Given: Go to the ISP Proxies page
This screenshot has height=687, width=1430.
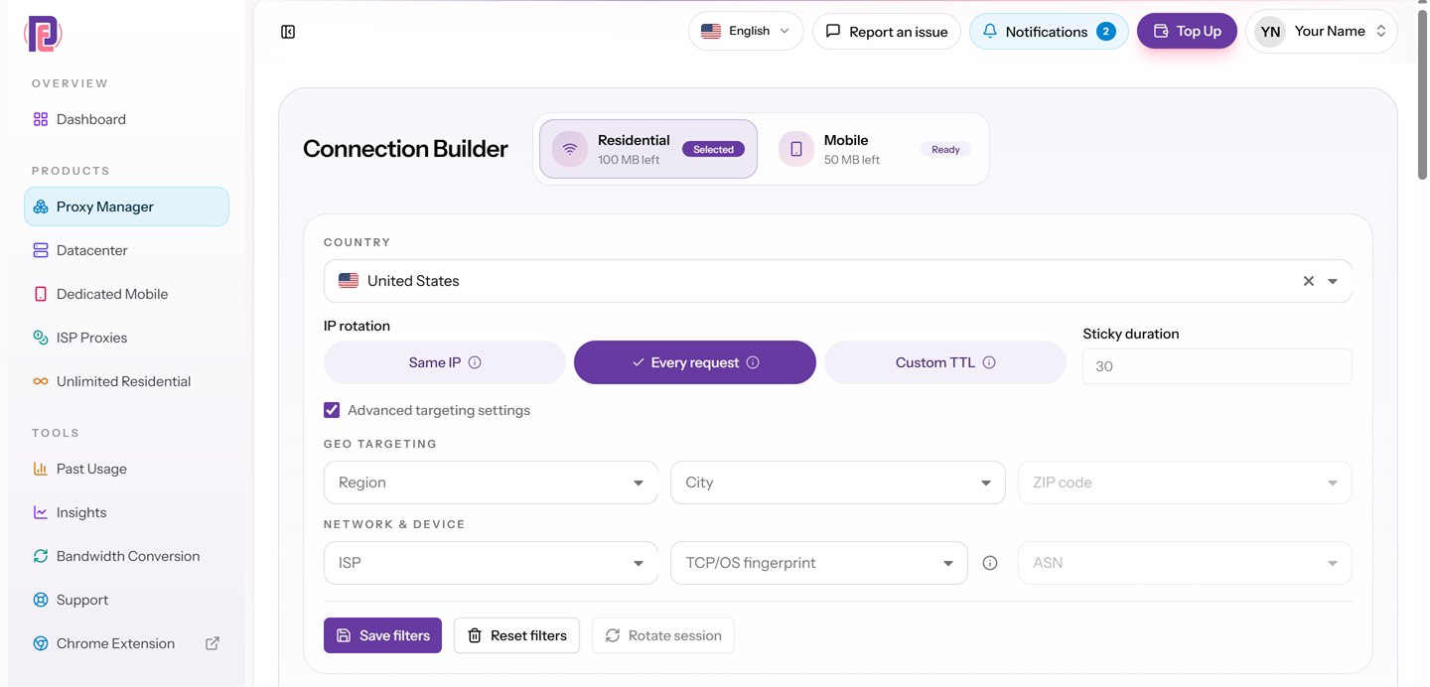Looking at the screenshot, I should point(126,338).
